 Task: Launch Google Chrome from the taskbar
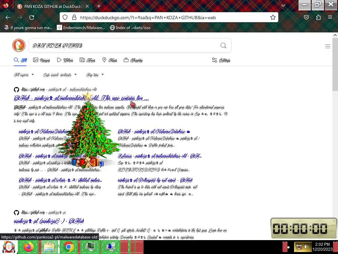(69, 247)
